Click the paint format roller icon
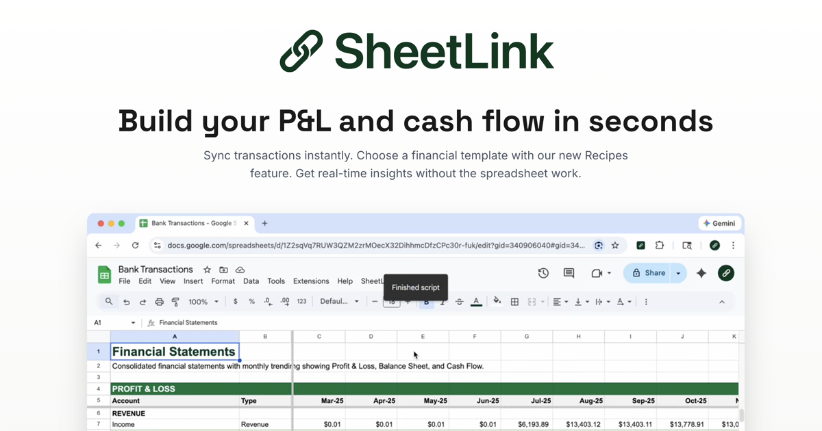Viewport: 822px width, 431px height. pyautogui.click(x=175, y=302)
